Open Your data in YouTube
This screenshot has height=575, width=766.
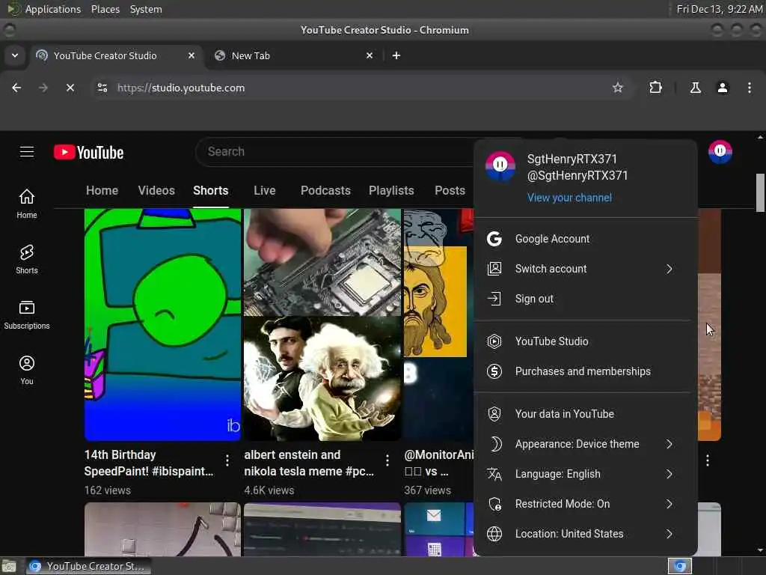(x=585, y=413)
